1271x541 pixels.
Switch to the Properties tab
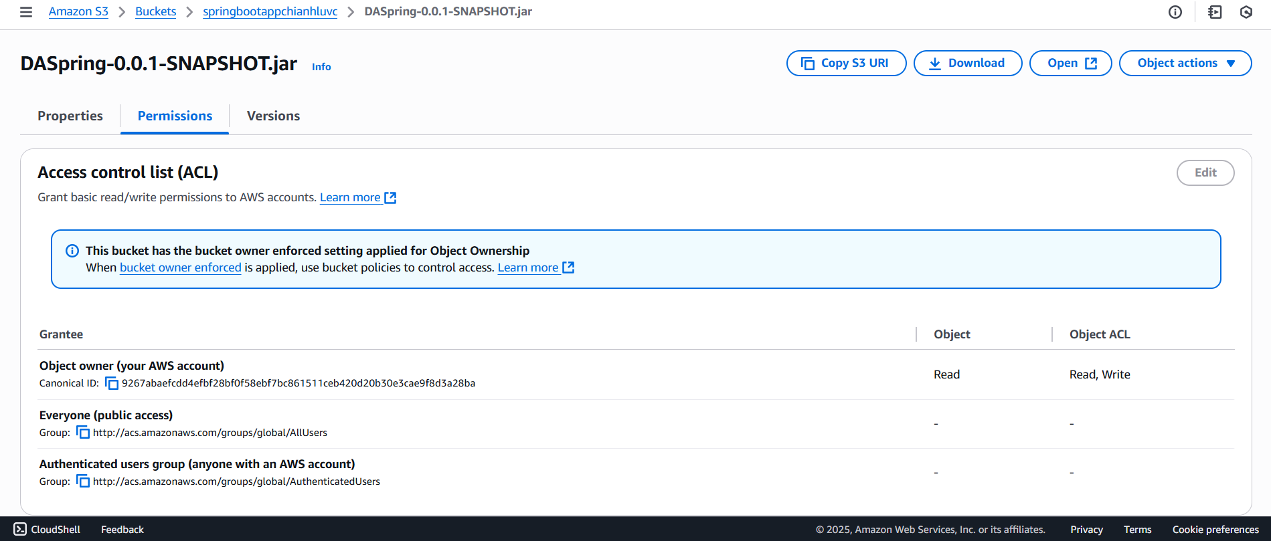click(x=70, y=116)
